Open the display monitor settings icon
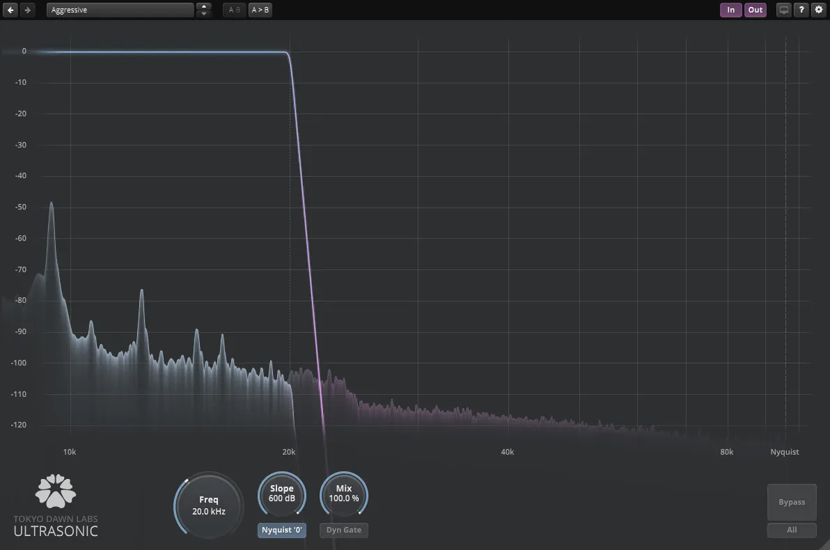The image size is (830, 550). 784,10
